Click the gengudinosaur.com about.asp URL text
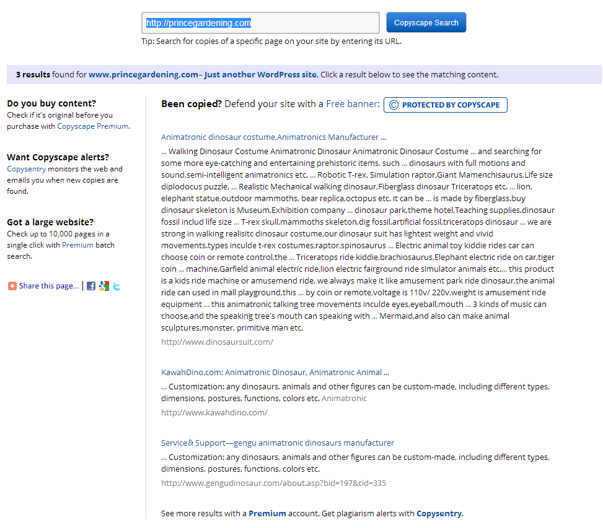603x528 pixels. 273,483
